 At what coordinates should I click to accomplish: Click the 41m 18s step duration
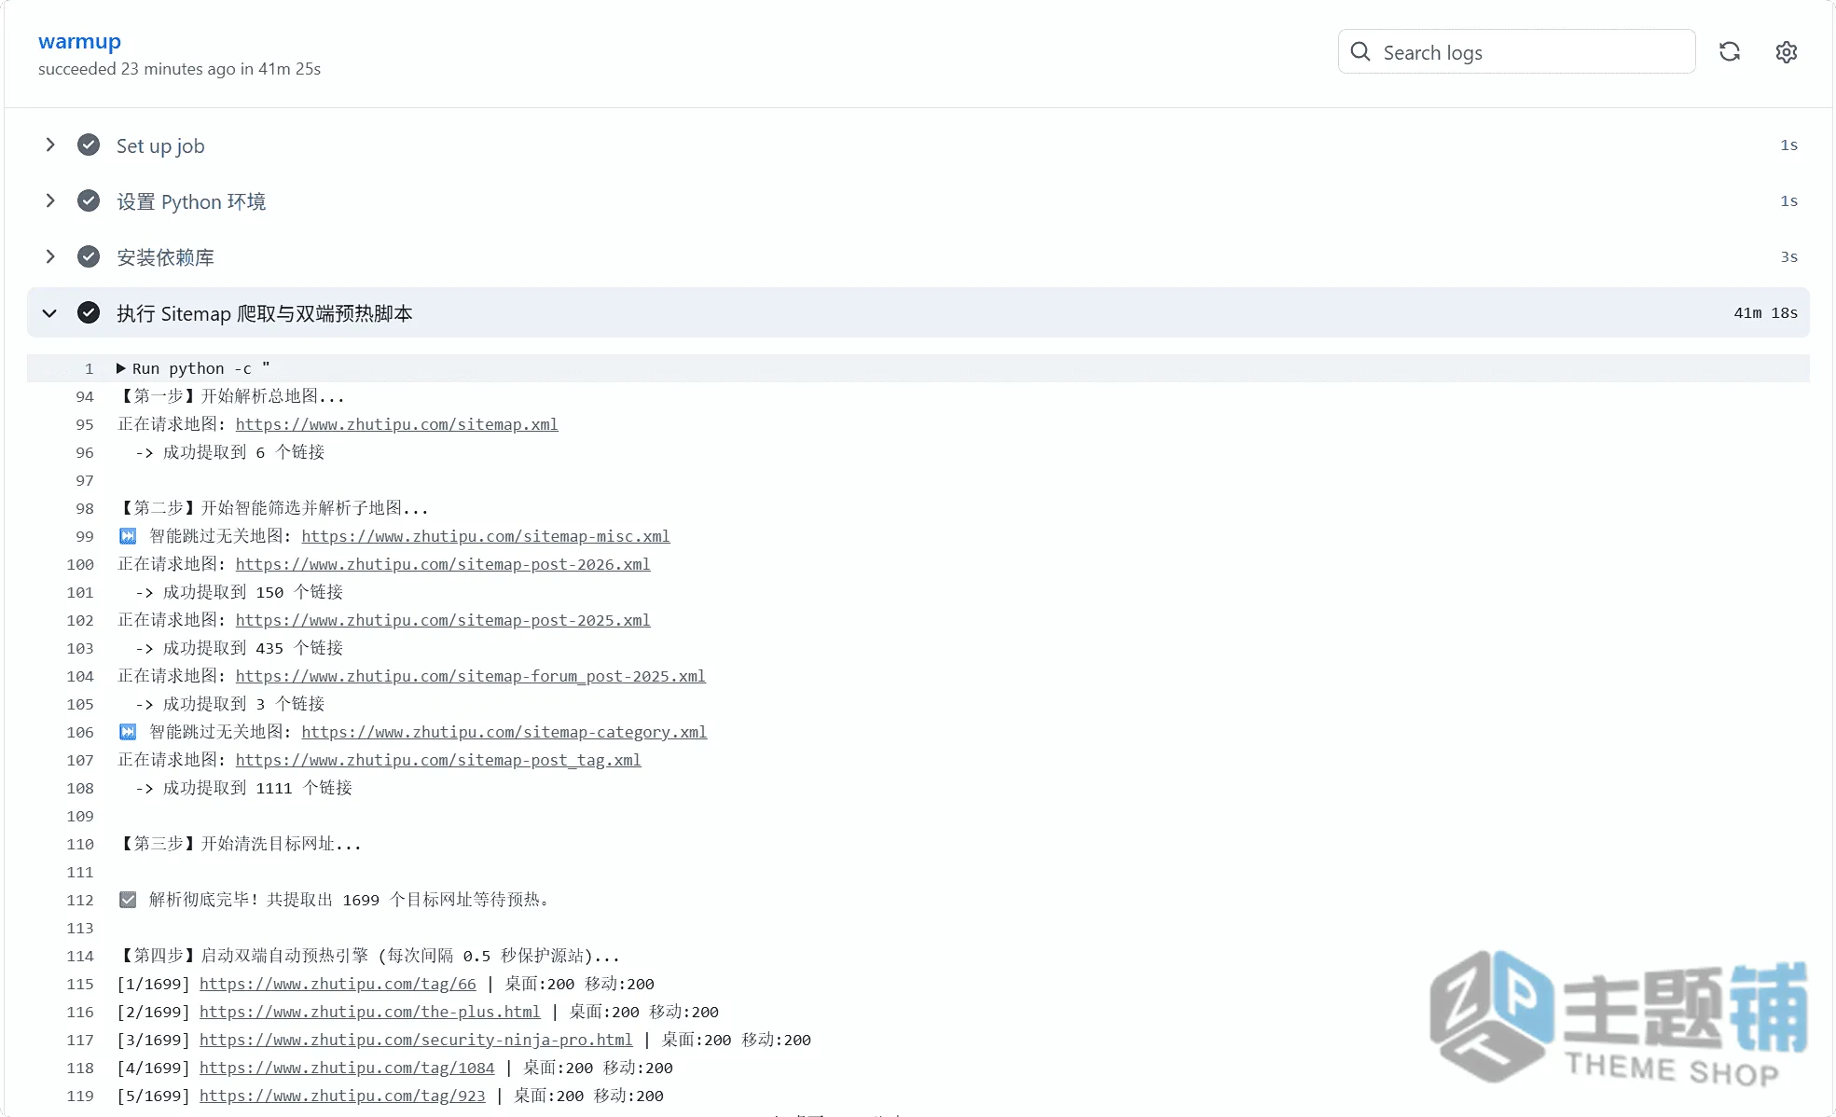1765,313
